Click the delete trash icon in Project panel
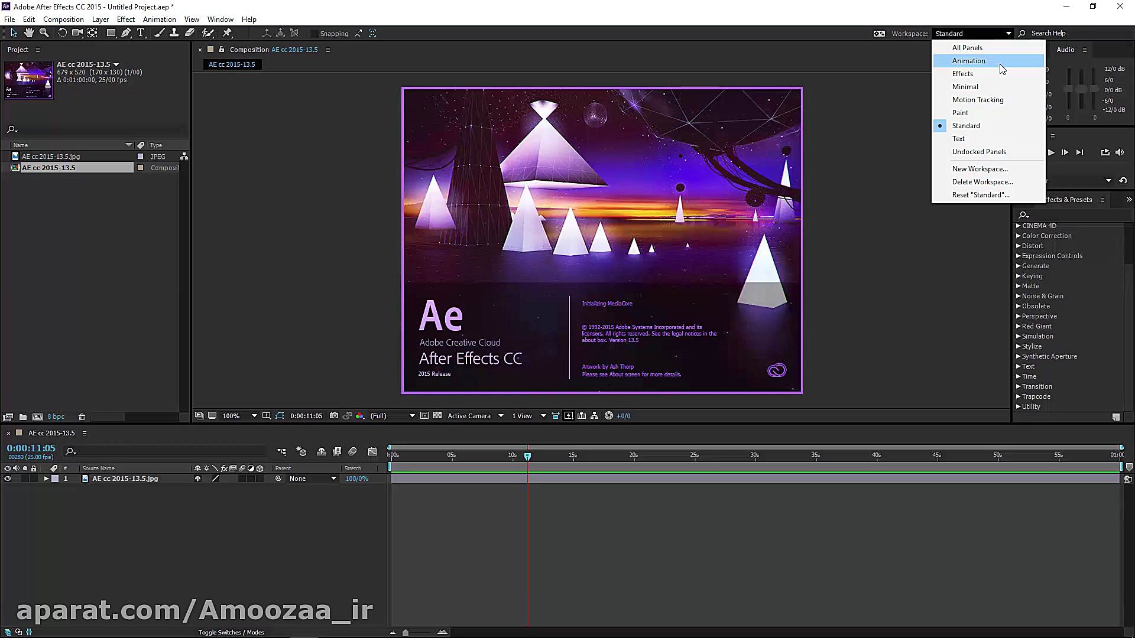The width and height of the screenshot is (1135, 638). pos(82,417)
